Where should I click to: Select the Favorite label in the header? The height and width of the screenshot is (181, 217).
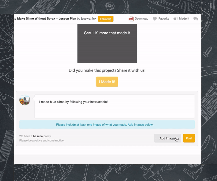point(164,18)
